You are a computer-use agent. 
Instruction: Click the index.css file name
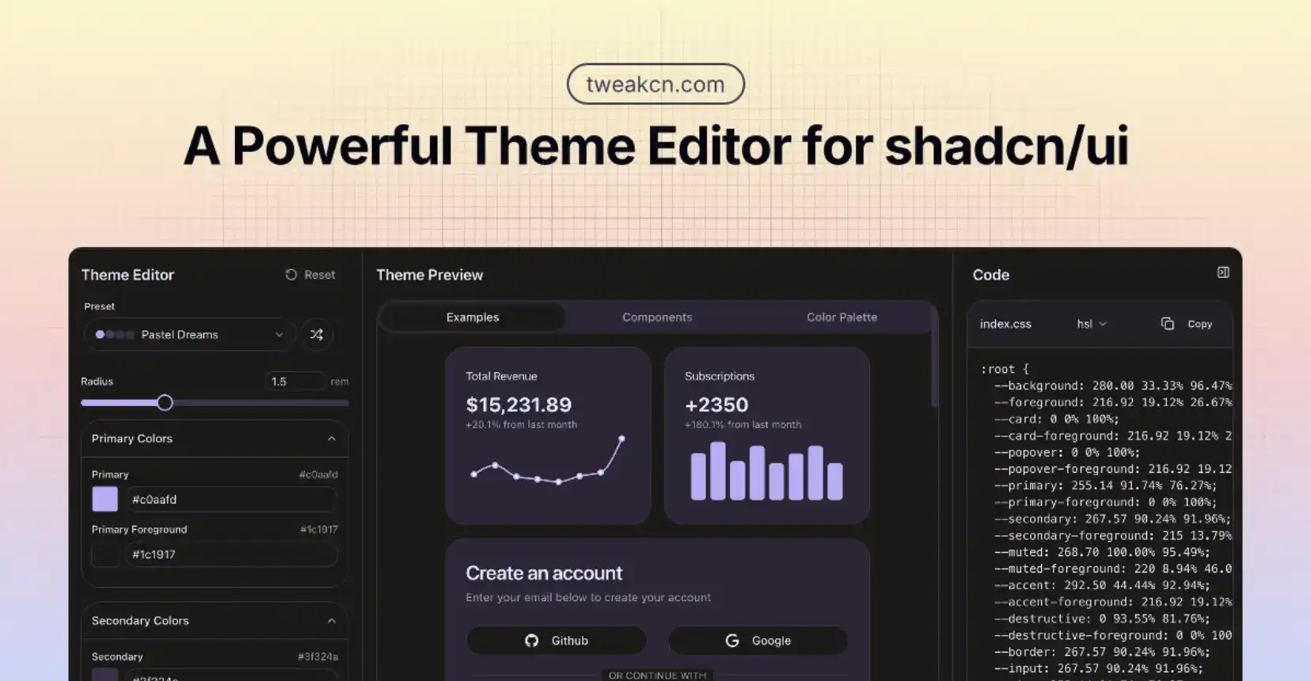point(1005,324)
